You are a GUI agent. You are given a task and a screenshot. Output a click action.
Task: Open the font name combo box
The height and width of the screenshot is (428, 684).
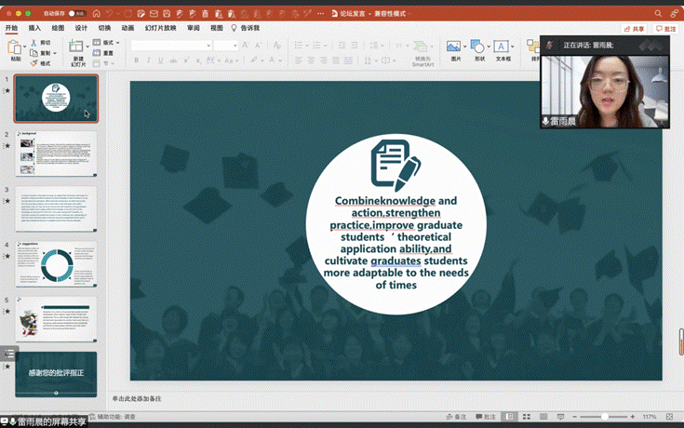171,45
